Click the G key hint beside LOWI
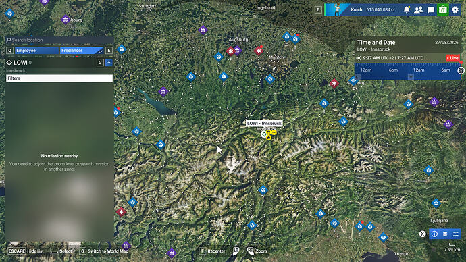 (100, 63)
